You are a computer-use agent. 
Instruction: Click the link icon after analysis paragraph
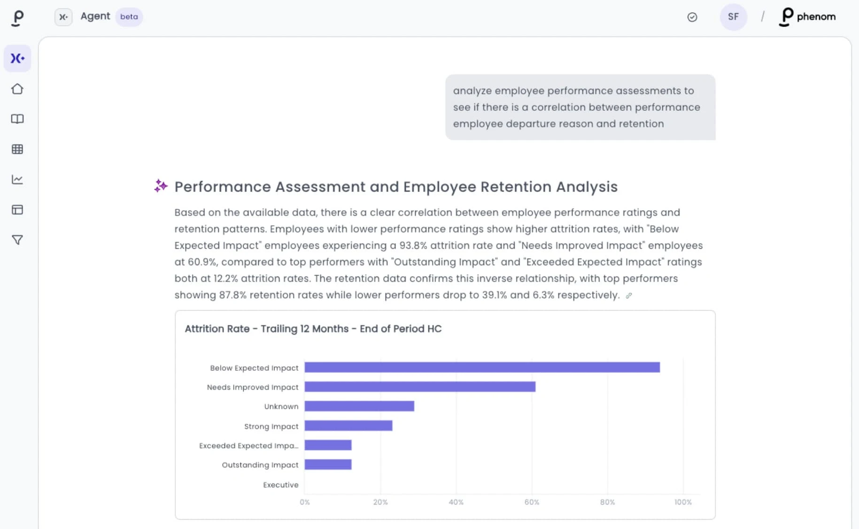(629, 295)
